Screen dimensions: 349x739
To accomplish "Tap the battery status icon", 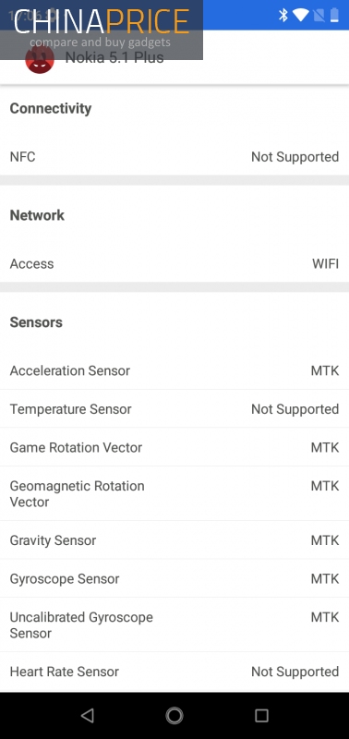I will coord(334,15).
